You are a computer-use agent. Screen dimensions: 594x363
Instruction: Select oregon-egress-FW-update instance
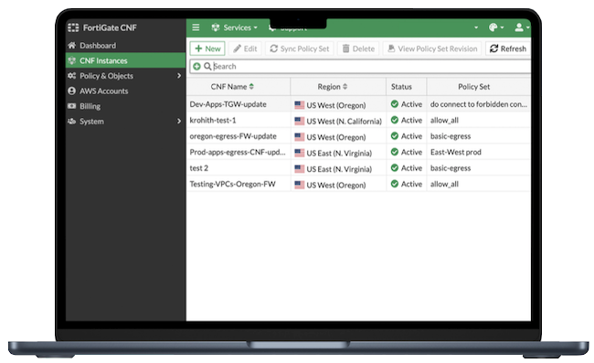tap(233, 136)
